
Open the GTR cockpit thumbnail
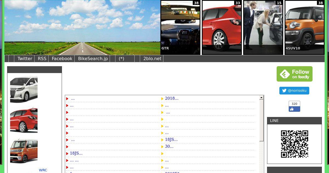[180, 27]
